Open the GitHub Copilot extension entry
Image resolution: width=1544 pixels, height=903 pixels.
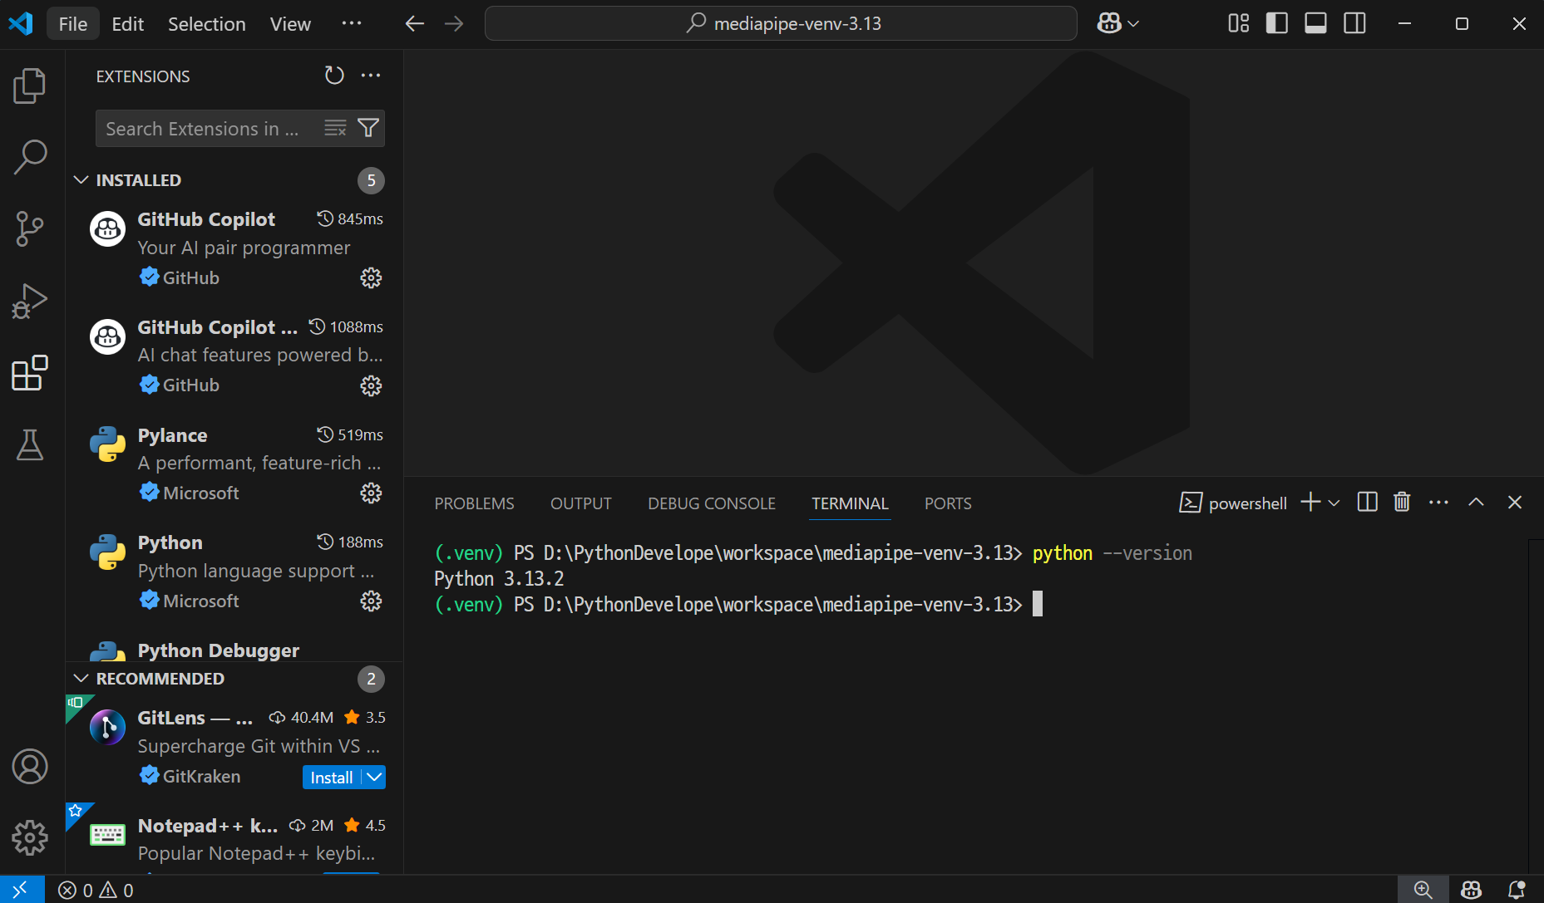tap(235, 248)
